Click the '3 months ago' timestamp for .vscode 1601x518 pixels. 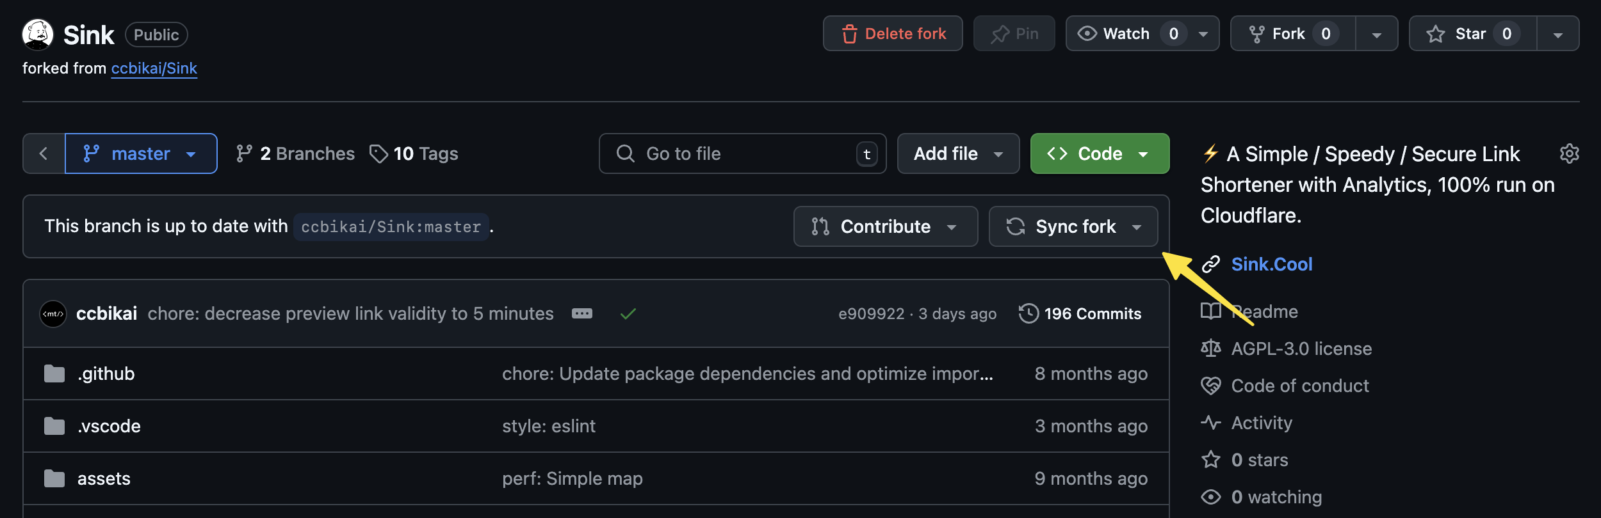click(x=1091, y=426)
